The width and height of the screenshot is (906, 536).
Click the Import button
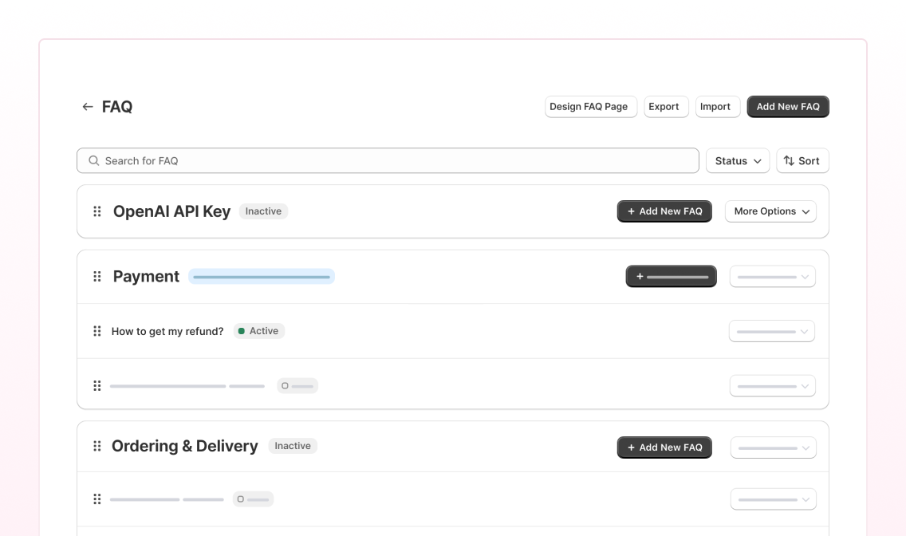[x=715, y=107]
